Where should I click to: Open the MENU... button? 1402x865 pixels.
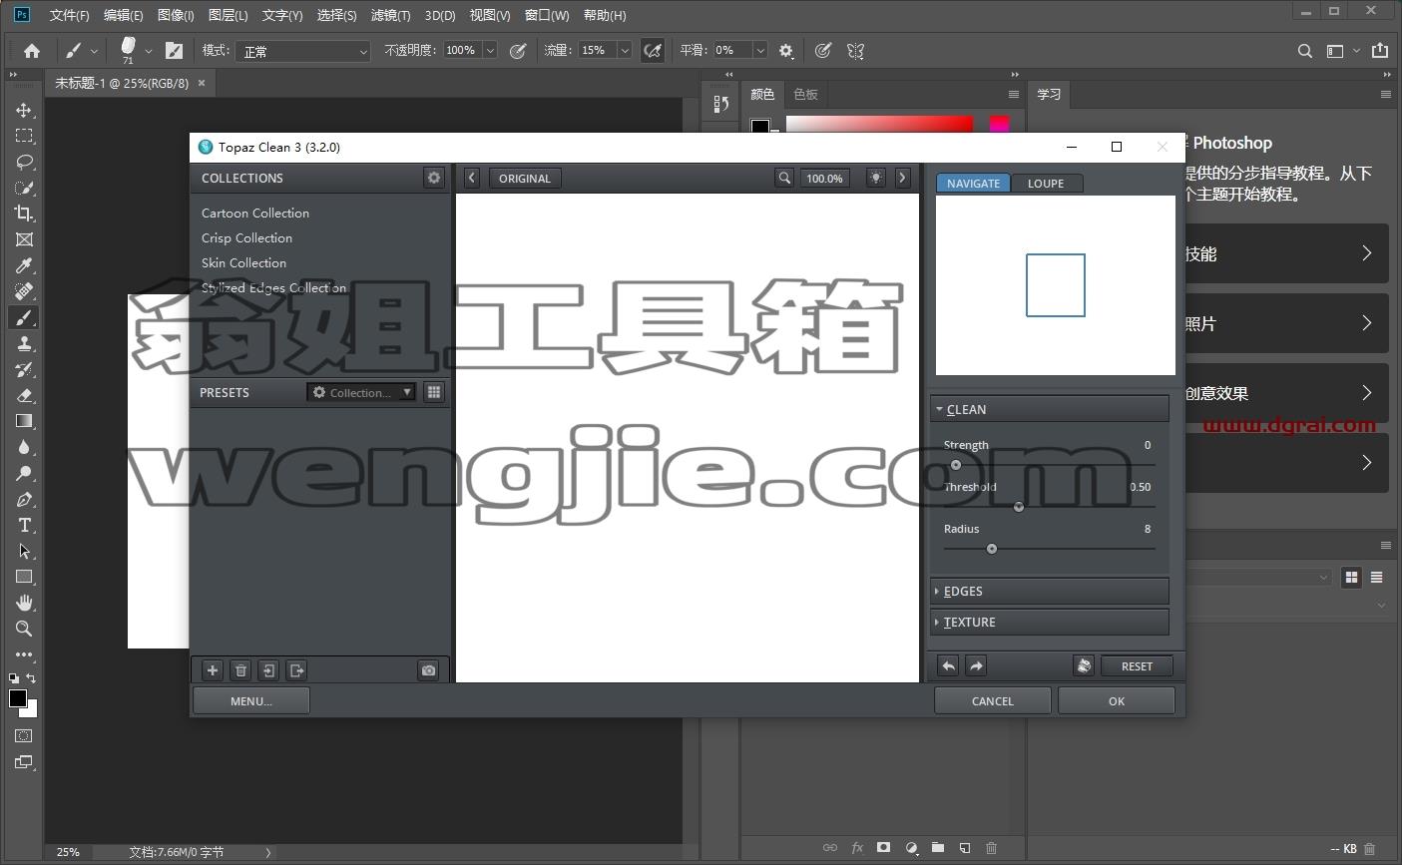click(251, 700)
